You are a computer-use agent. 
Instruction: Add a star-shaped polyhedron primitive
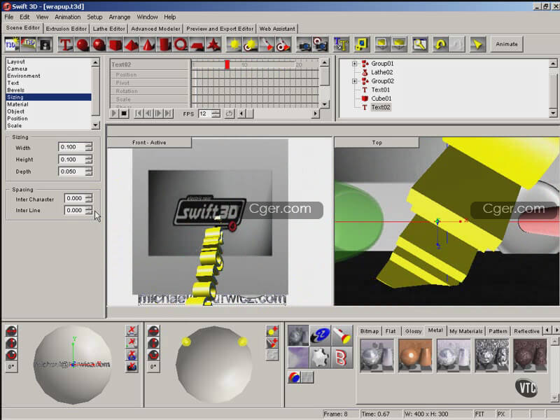pos(213,44)
